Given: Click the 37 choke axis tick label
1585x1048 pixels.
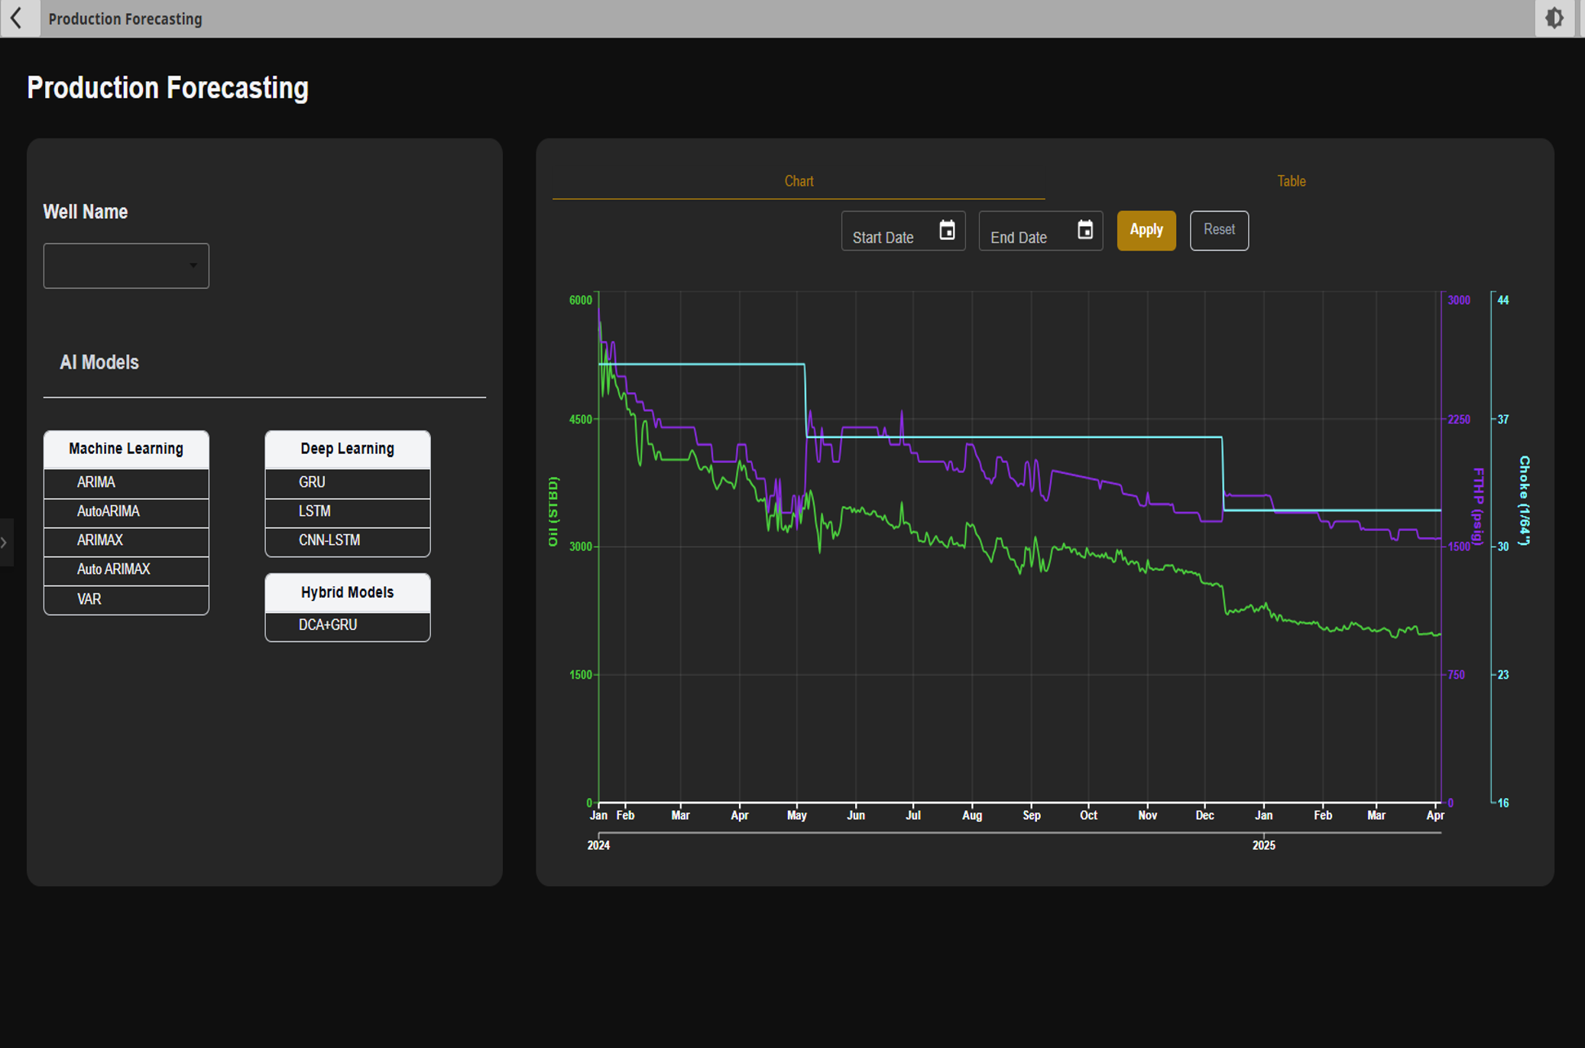Looking at the screenshot, I should click(1503, 420).
